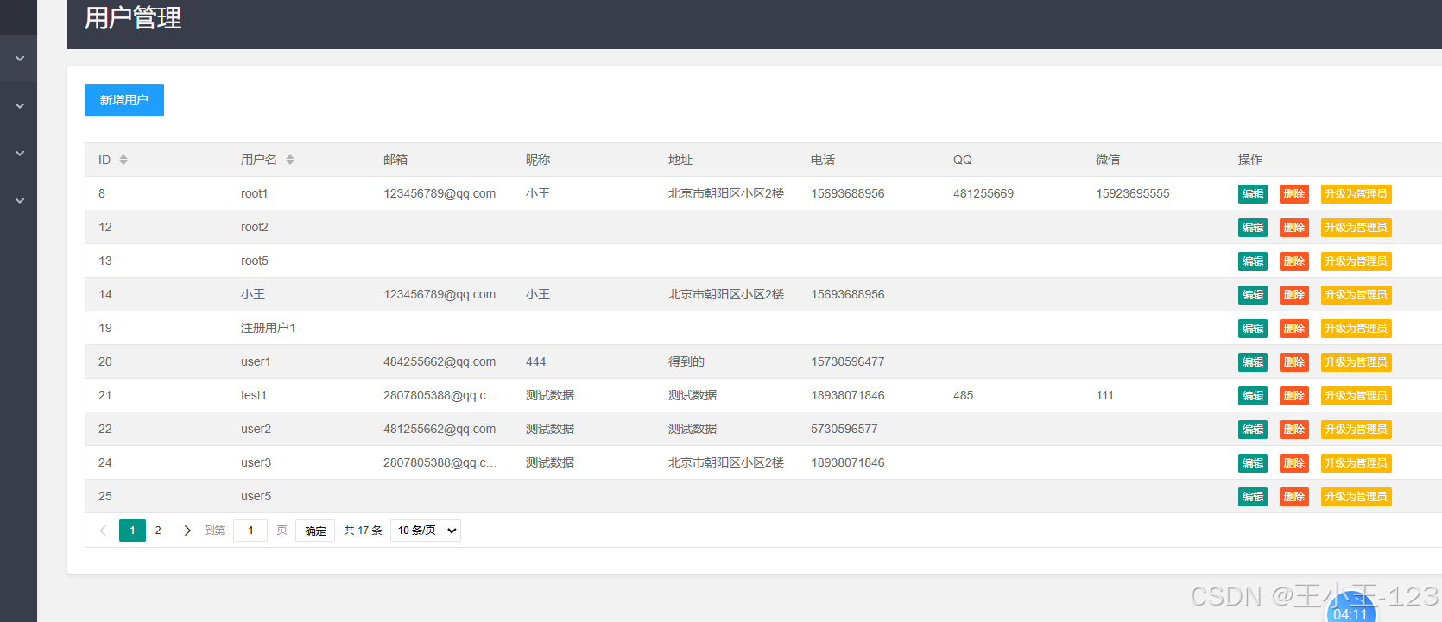Screen dimensions: 1442x622
Task: Click the 微信 column header
Action: coord(1108,160)
